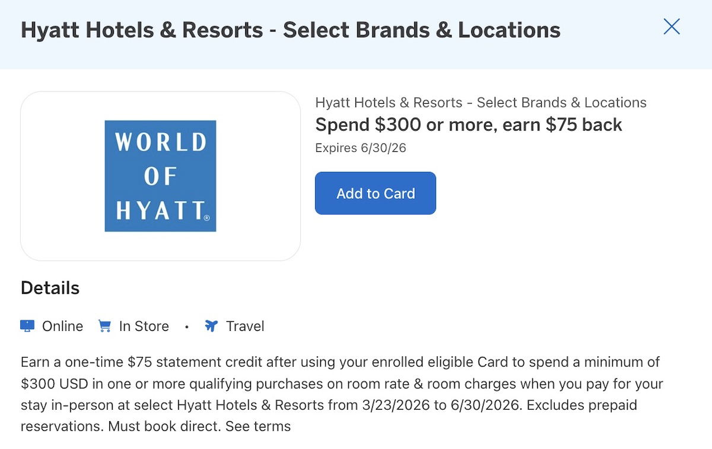The image size is (712, 449).
Task: Close the Hyatt offer dialog
Action: click(x=671, y=27)
